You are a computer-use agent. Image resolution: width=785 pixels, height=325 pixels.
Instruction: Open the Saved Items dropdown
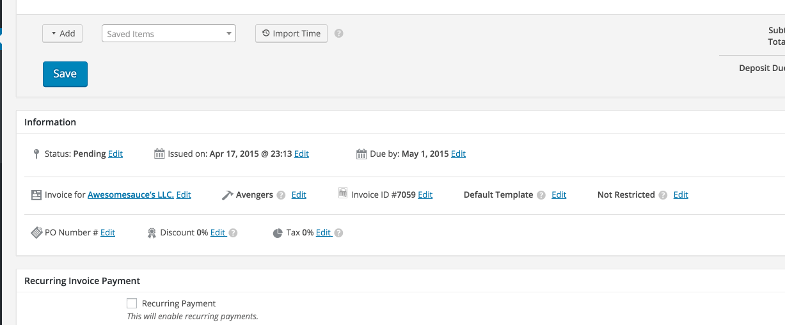tap(168, 34)
